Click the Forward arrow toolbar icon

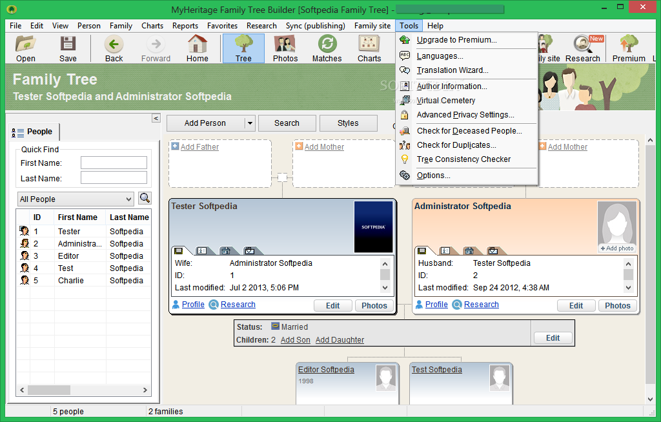[x=156, y=48]
